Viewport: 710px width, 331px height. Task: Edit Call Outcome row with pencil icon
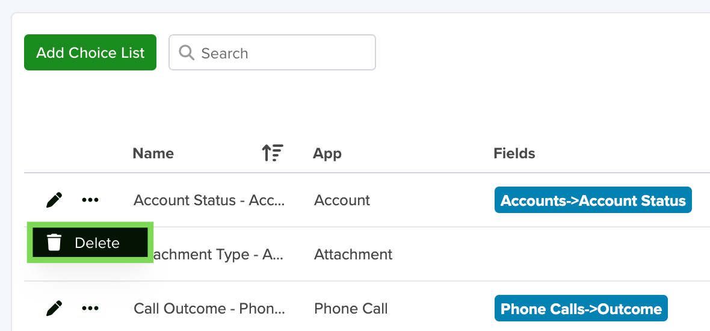click(54, 308)
